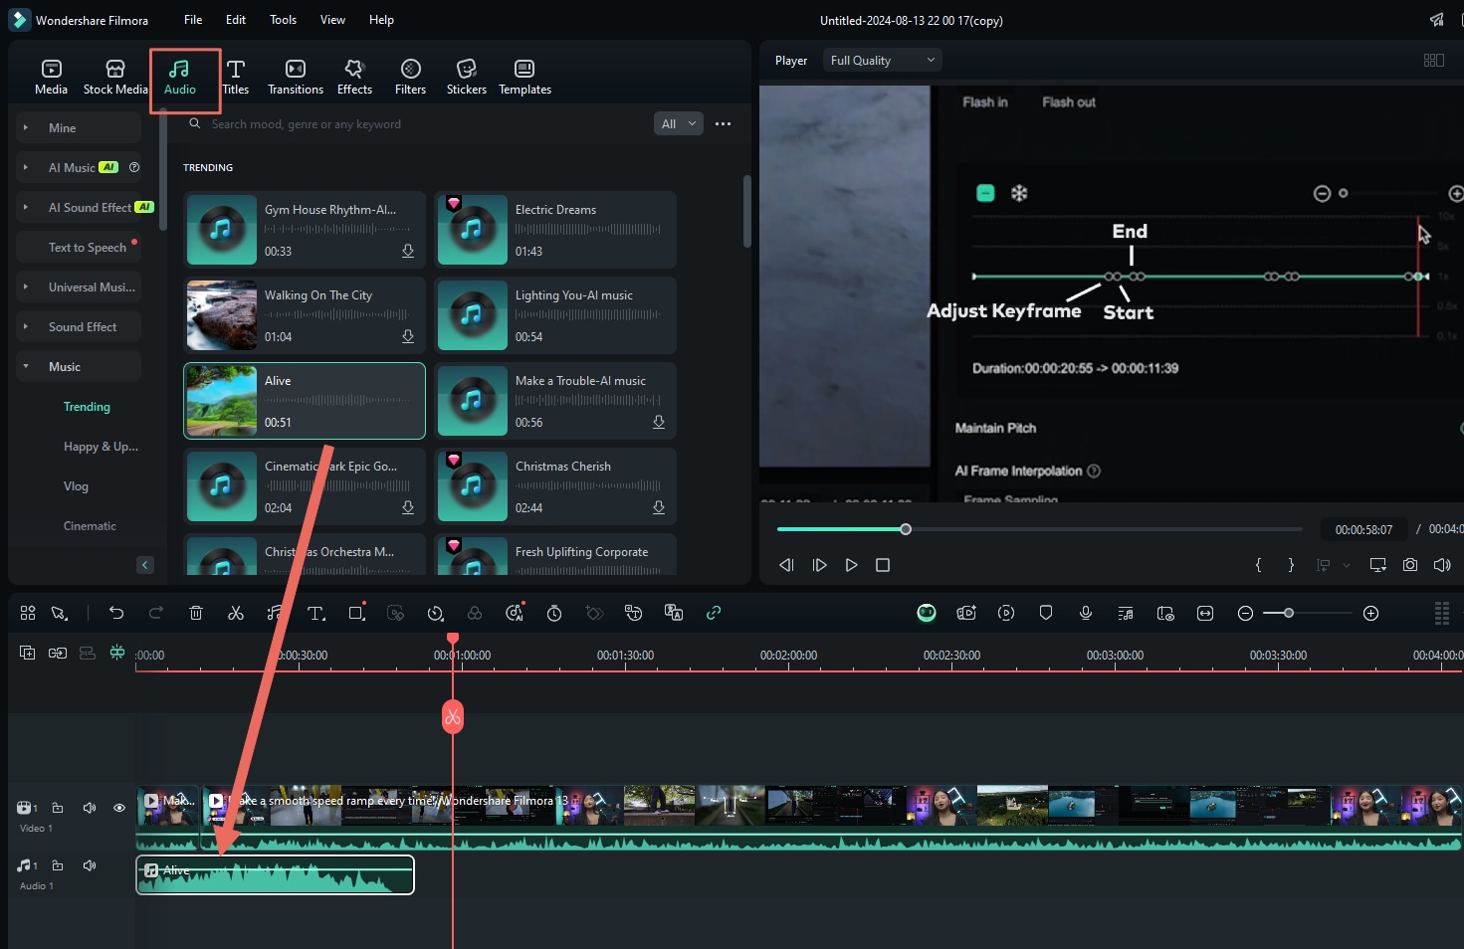
Task: Open Text to Speech
Action: pyautogui.click(x=88, y=248)
